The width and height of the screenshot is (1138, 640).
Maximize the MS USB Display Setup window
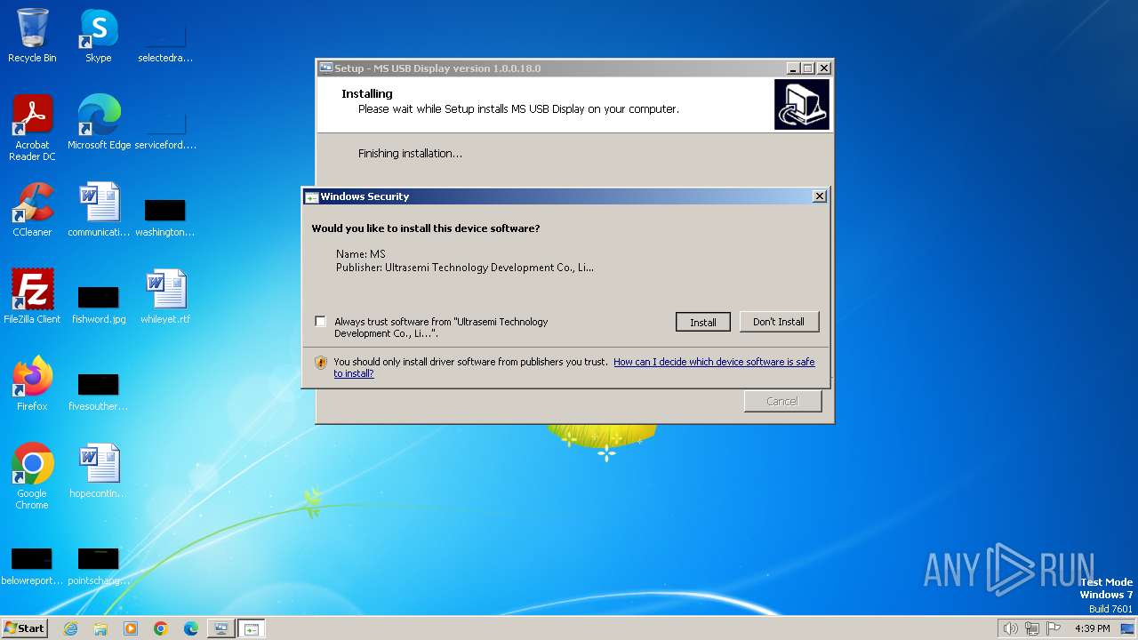[807, 68]
